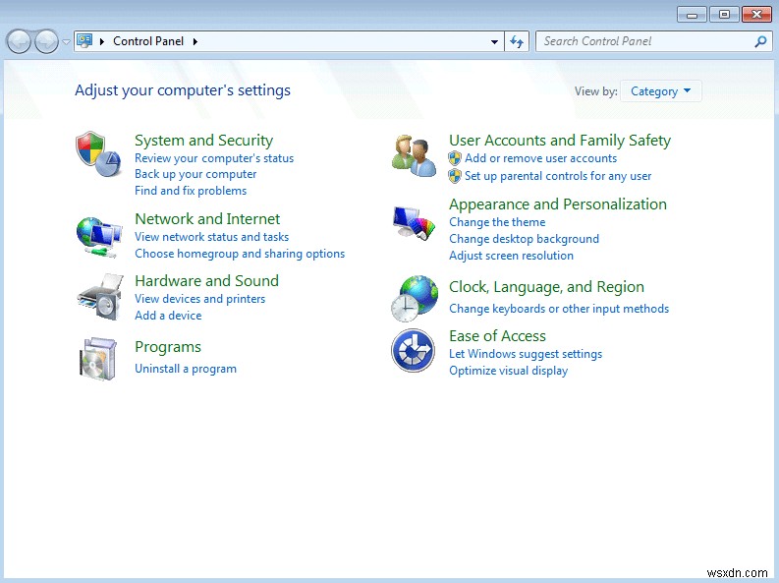Click Set up parental controls for any user
The image size is (779, 583).
pos(558,176)
